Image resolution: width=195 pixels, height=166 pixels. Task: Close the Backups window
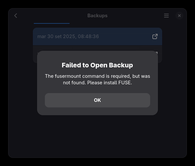click(179, 16)
